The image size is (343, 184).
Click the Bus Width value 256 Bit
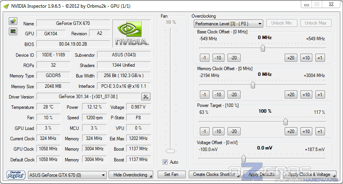point(124,76)
